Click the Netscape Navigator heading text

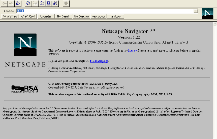point(129,31)
